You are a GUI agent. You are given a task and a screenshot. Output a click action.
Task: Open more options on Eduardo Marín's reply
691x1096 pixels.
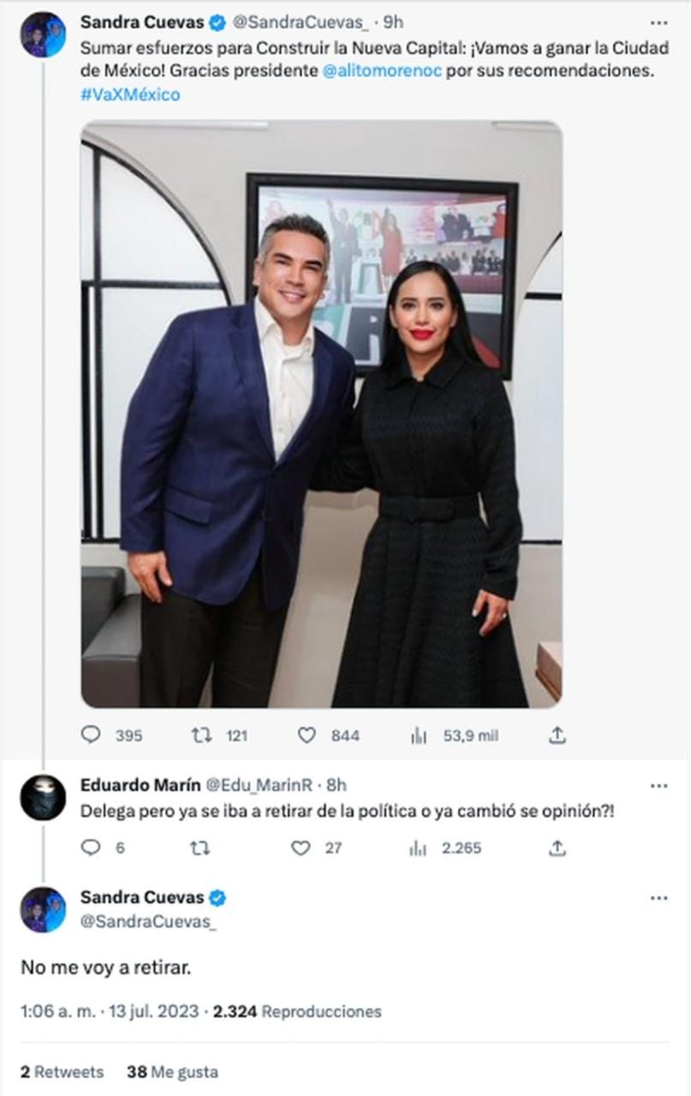coord(658,785)
